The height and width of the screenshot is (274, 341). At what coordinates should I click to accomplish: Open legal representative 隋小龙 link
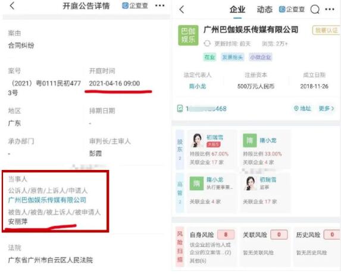(x=198, y=86)
